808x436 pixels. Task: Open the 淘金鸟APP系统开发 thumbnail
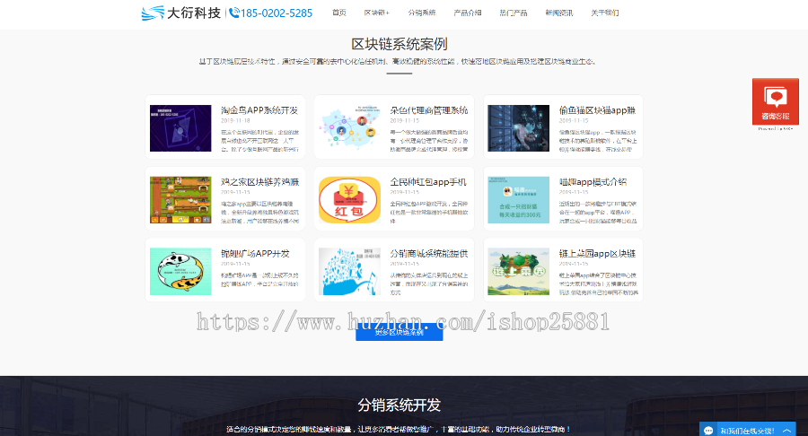pos(180,128)
